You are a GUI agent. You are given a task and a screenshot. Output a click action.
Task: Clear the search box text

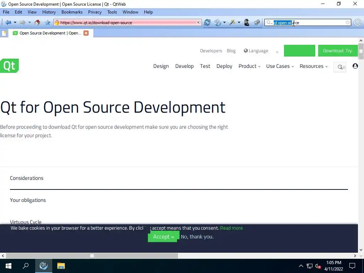tap(348, 22)
